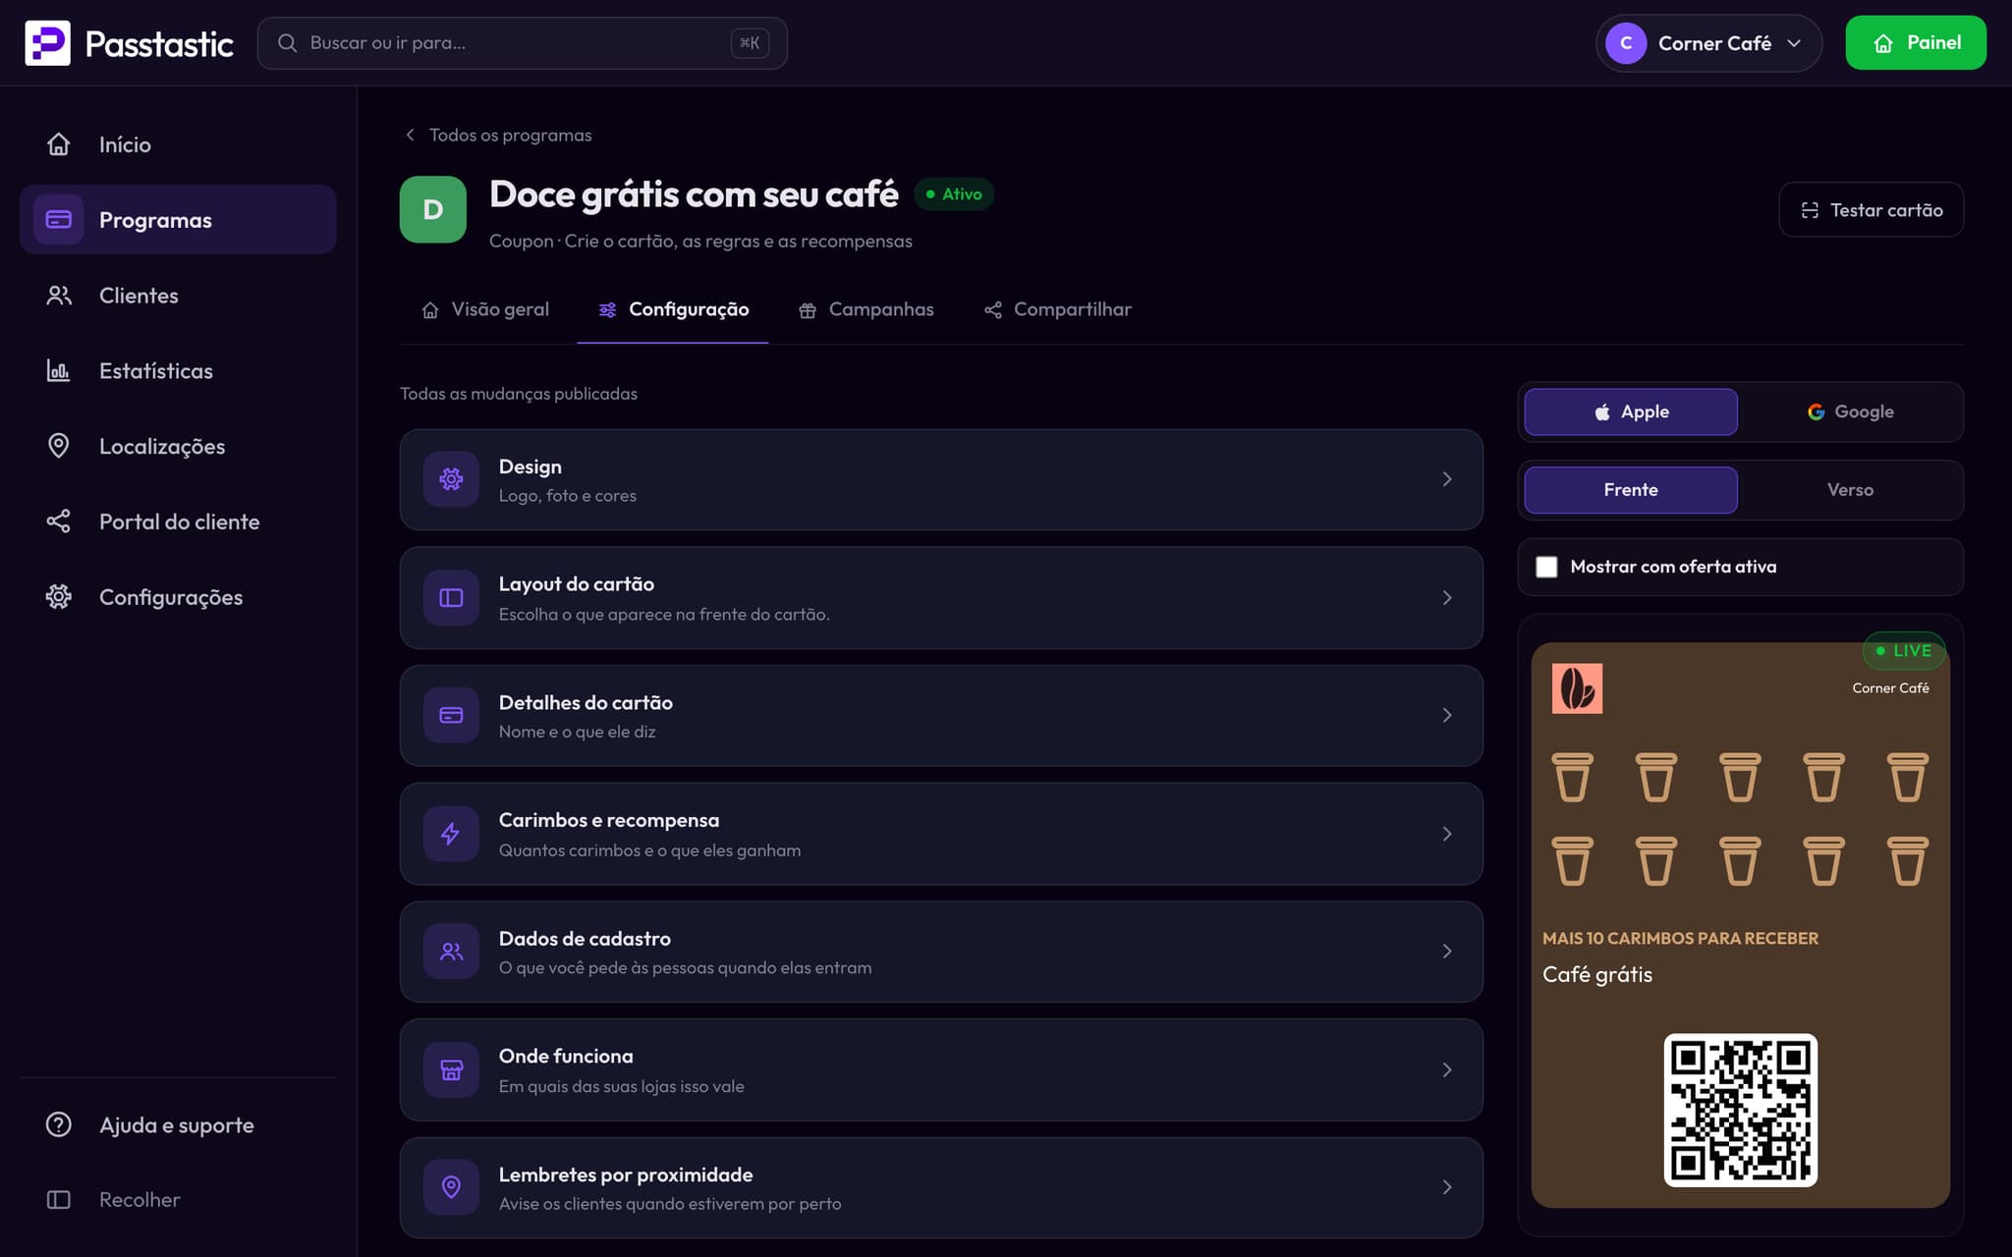The image size is (2012, 1257).
Task: Expand the Detalhes do cartão chevron
Action: (1447, 715)
